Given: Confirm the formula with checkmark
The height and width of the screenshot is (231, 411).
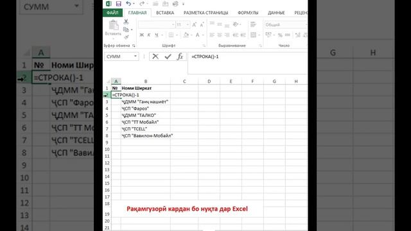Looking at the screenshot, I should [168, 56].
